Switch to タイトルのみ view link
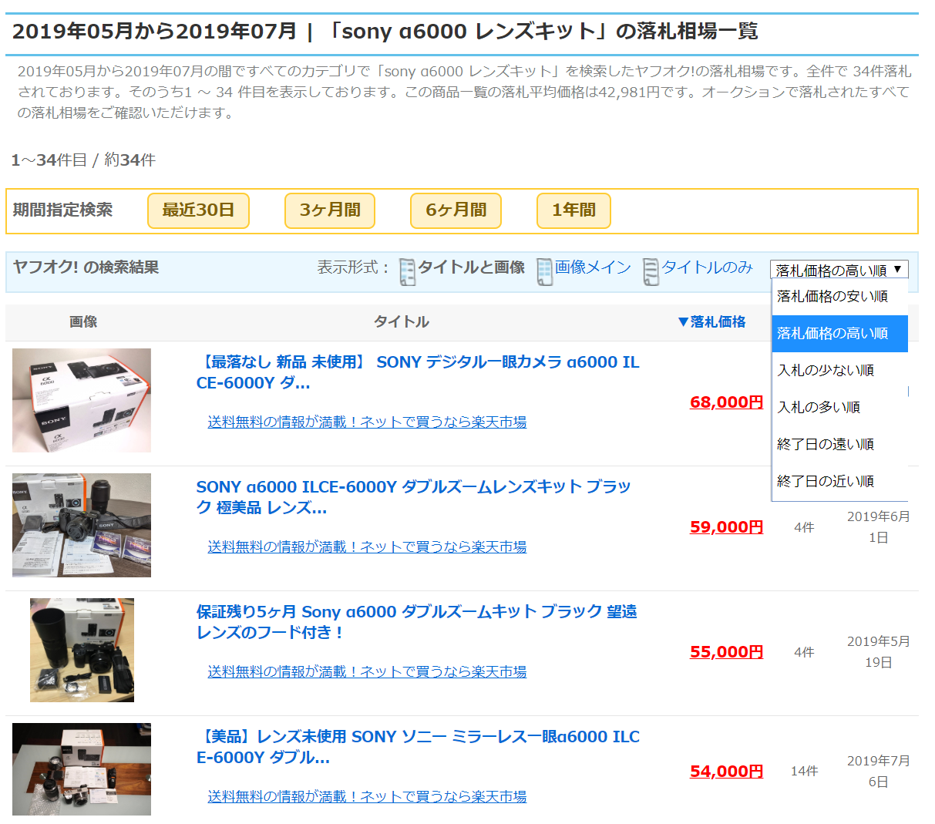The width and height of the screenshot is (935, 824). (x=707, y=267)
